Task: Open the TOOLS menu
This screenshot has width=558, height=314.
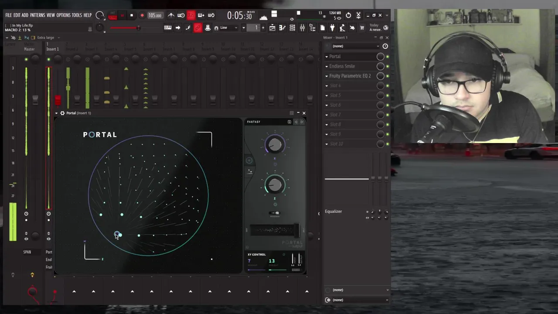Action: [77, 15]
